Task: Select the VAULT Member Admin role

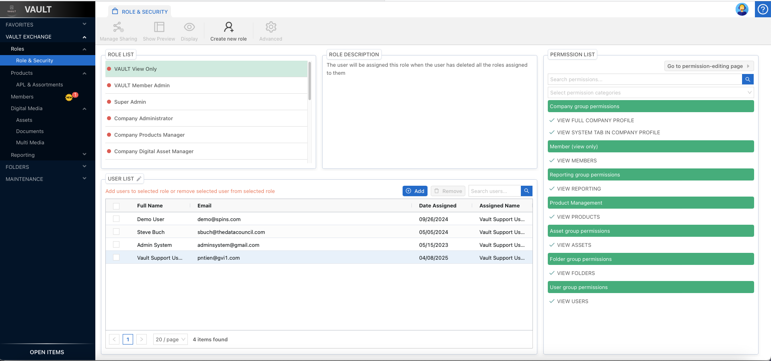Action: [x=206, y=85]
